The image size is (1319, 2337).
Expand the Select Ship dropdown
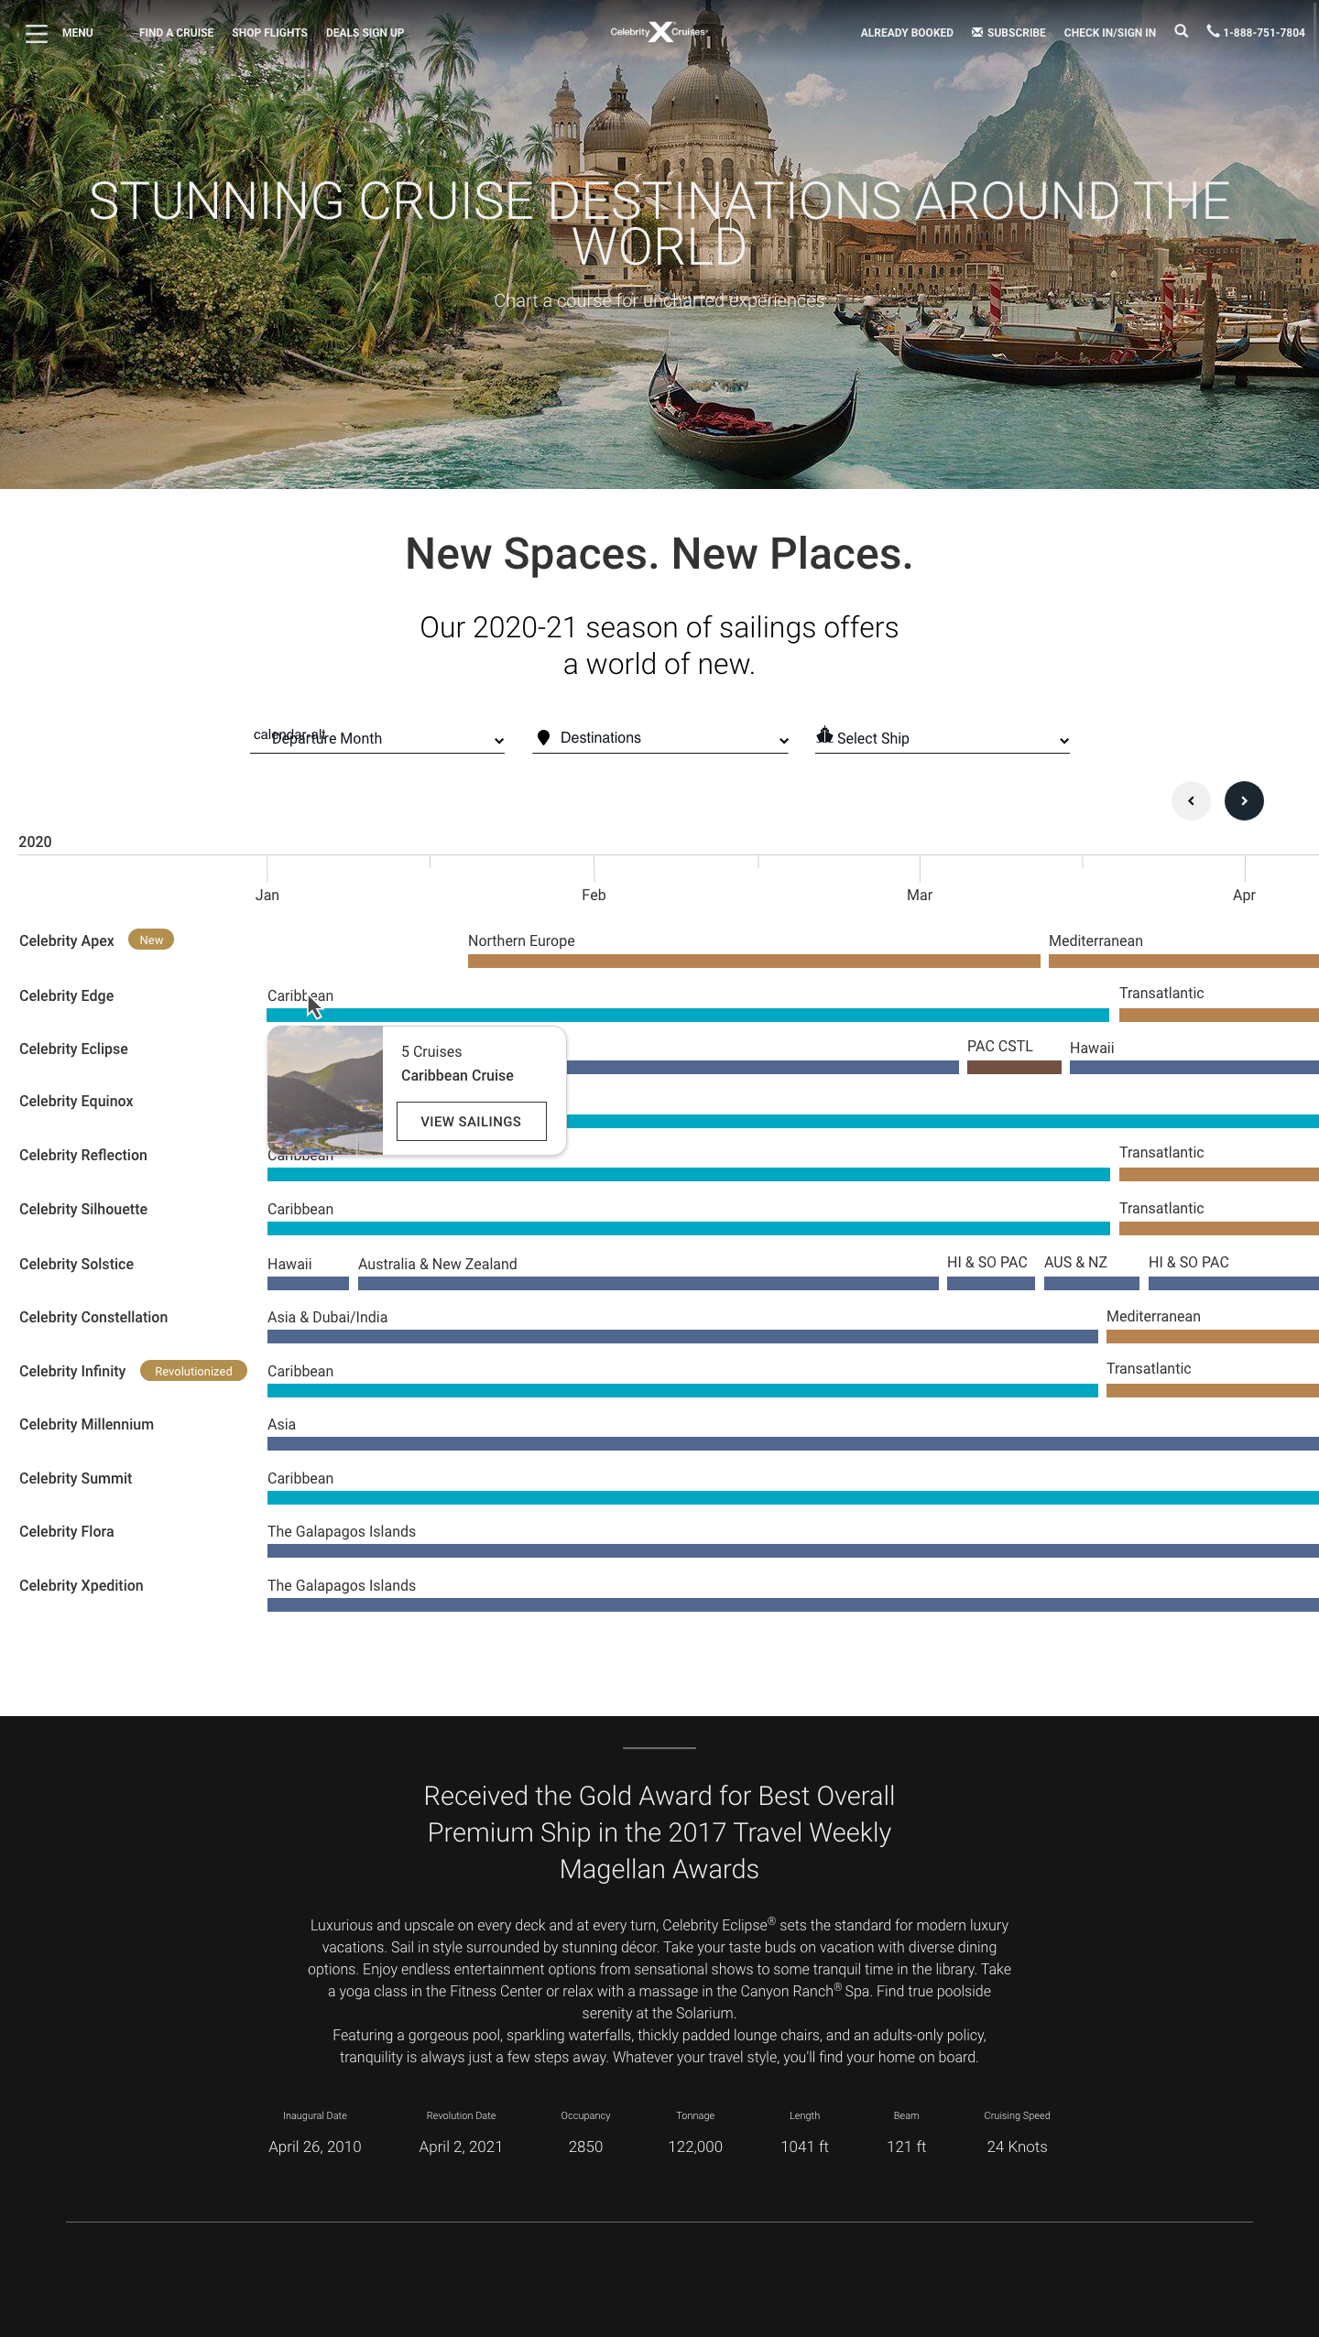[x=943, y=739]
